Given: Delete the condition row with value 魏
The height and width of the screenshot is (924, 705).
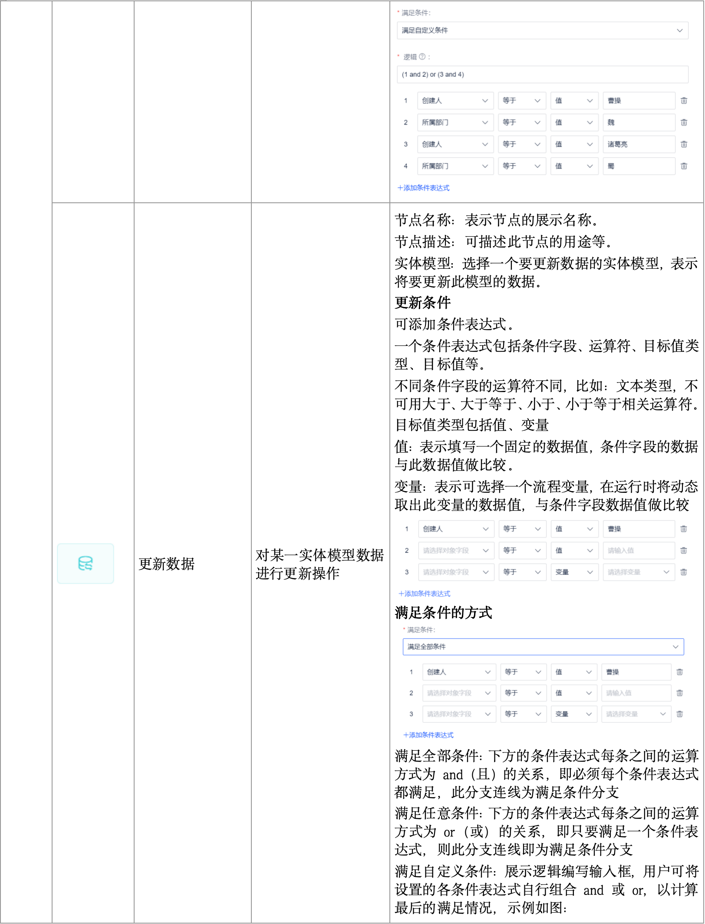Looking at the screenshot, I should click(x=684, y=122).
